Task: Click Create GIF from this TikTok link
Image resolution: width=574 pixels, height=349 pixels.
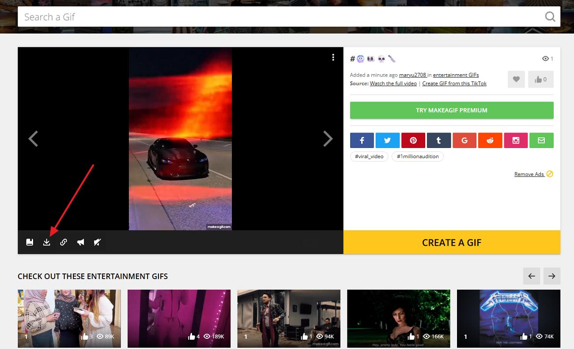Action: [454, 83]
